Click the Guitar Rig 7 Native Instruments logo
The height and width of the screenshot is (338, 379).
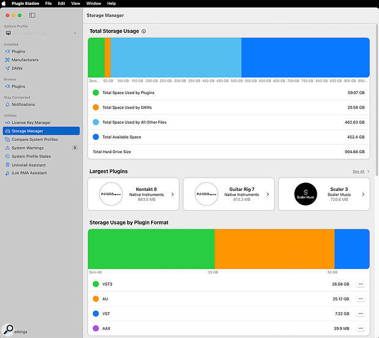coord(207,194)
